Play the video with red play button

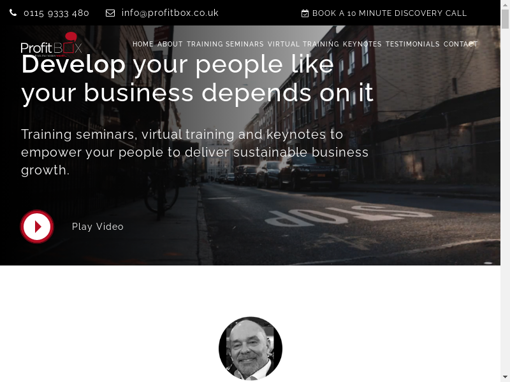(37, 227)
